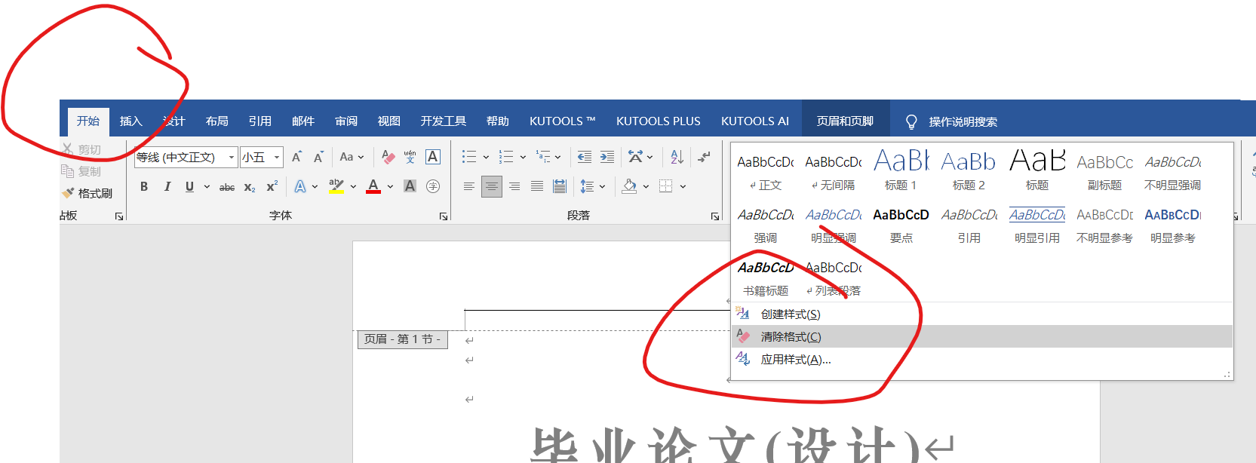The image size is (1256, 463).
Task: Select the 要点 style
Action: 901,224
